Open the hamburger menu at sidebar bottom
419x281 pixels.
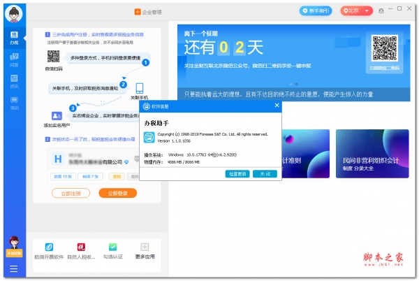coord(14,268)
